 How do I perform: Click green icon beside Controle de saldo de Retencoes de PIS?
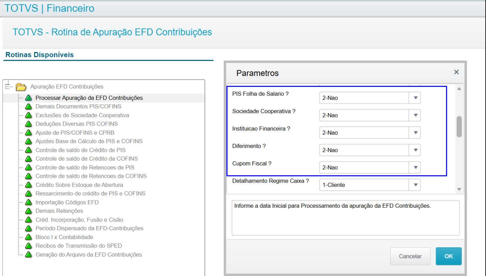click(x=29, y=167)
